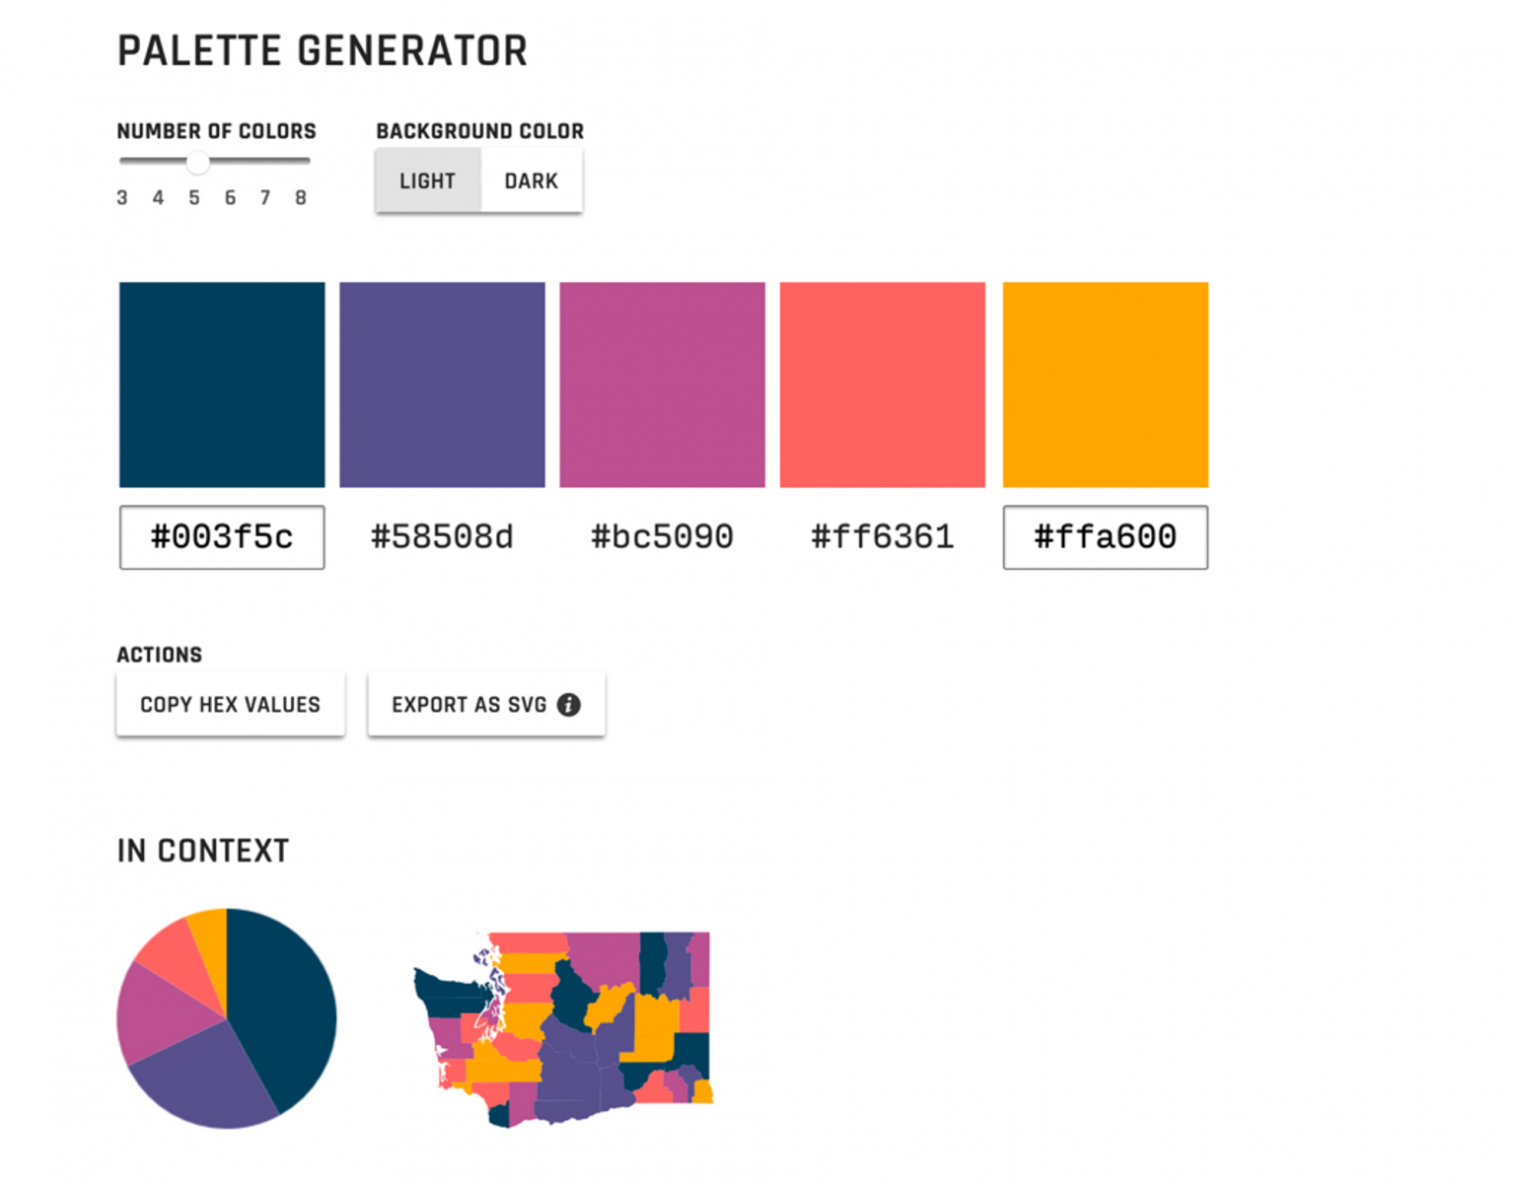1515x1186 pixels.
Task: Pick the magenta #bc5090 color swatch
Action: click(x=662, y=384)
